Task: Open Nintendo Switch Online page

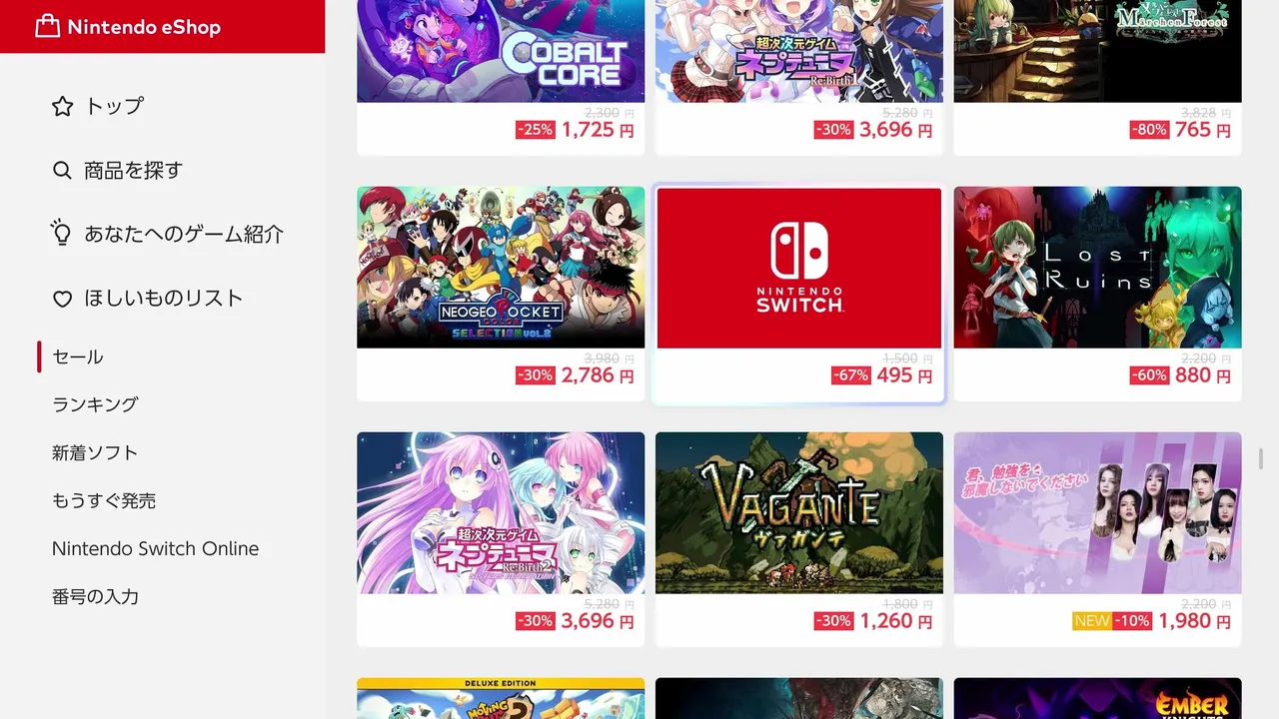Action: 155,548
